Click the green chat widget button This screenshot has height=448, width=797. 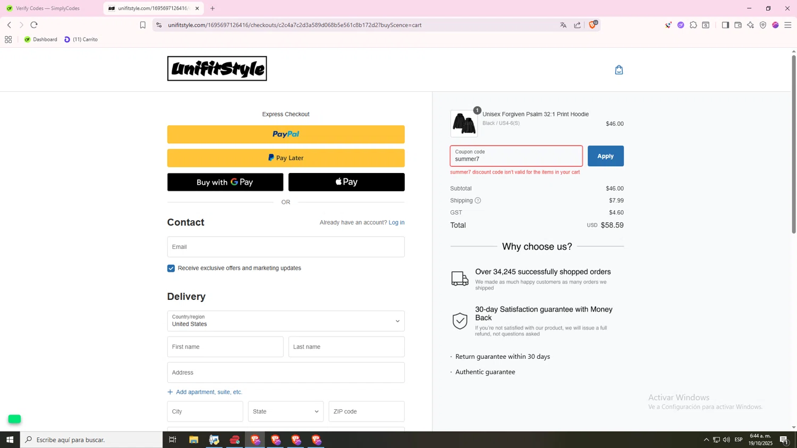[x=14, y=419]
